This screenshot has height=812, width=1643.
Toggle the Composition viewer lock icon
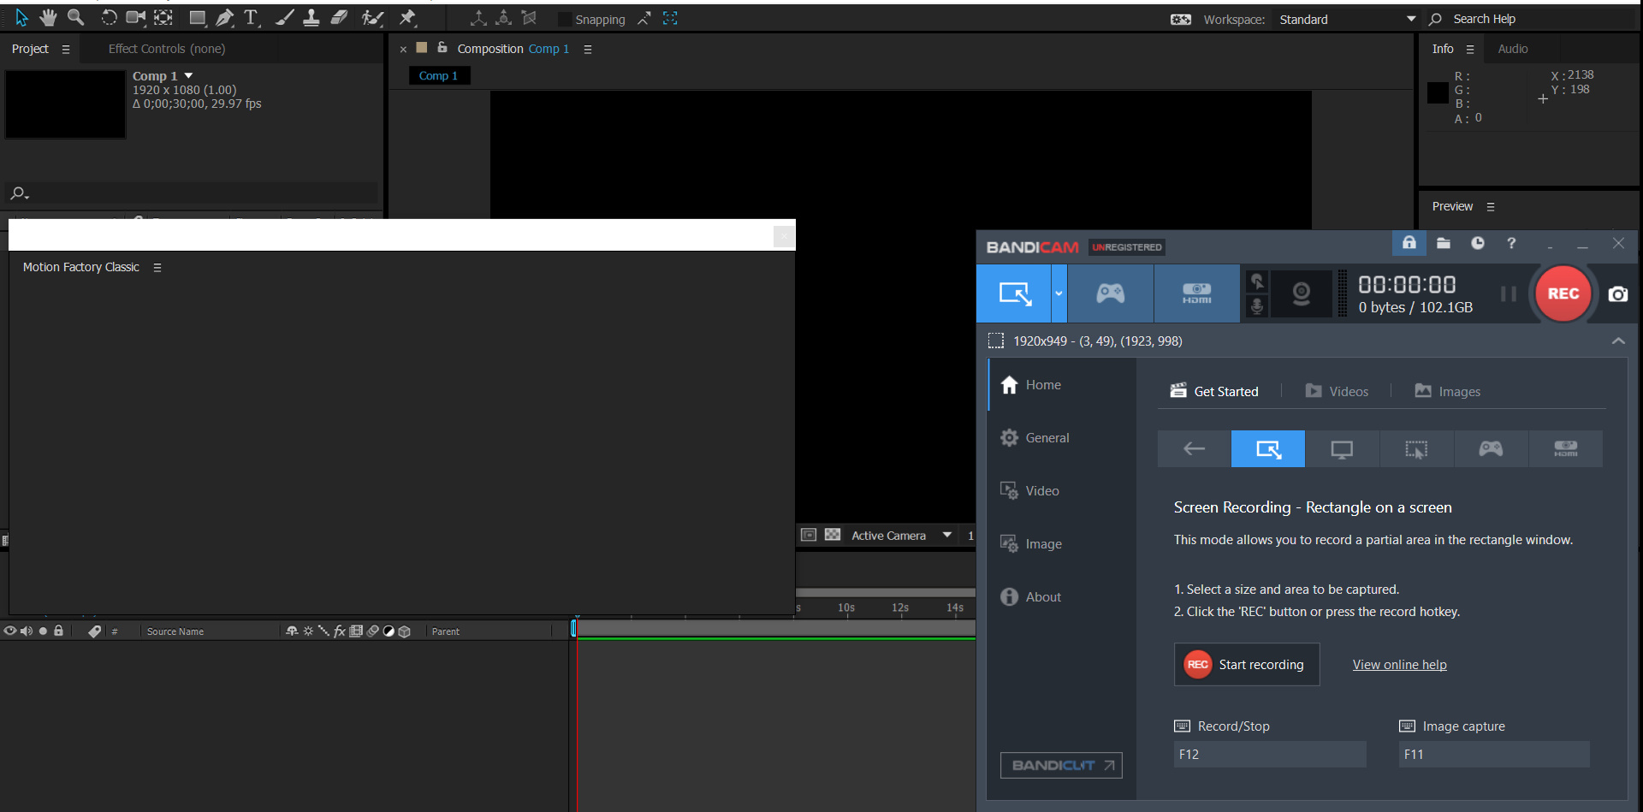(442, 48)
